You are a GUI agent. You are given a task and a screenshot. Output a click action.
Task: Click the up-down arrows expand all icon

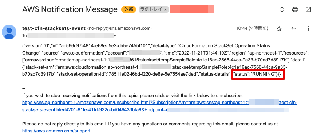[x=282, y=9]
